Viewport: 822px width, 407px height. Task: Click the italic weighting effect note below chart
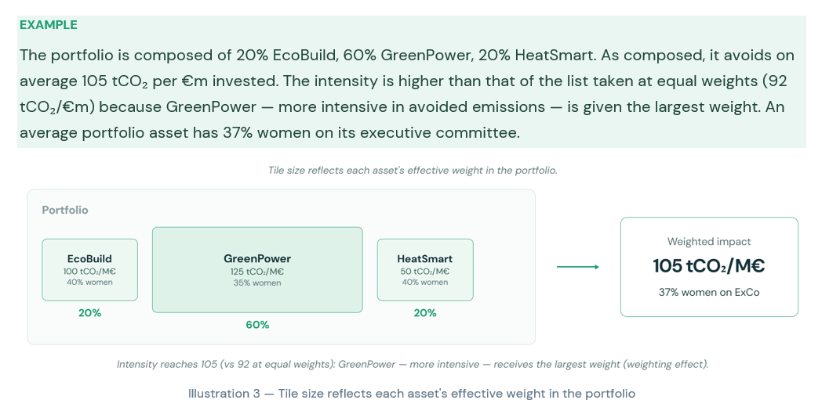click(412, 364)
